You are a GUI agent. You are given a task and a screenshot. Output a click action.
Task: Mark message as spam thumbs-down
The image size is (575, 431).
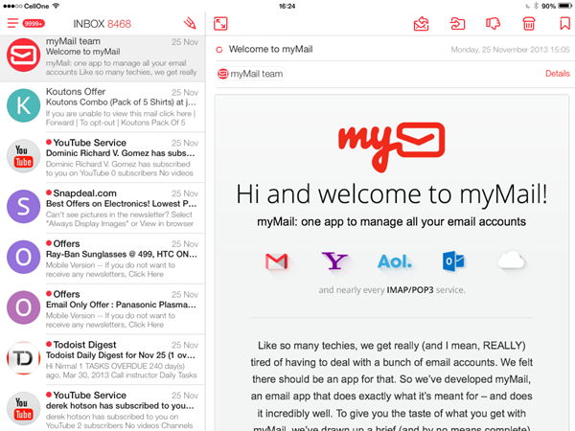coord(493,24)
